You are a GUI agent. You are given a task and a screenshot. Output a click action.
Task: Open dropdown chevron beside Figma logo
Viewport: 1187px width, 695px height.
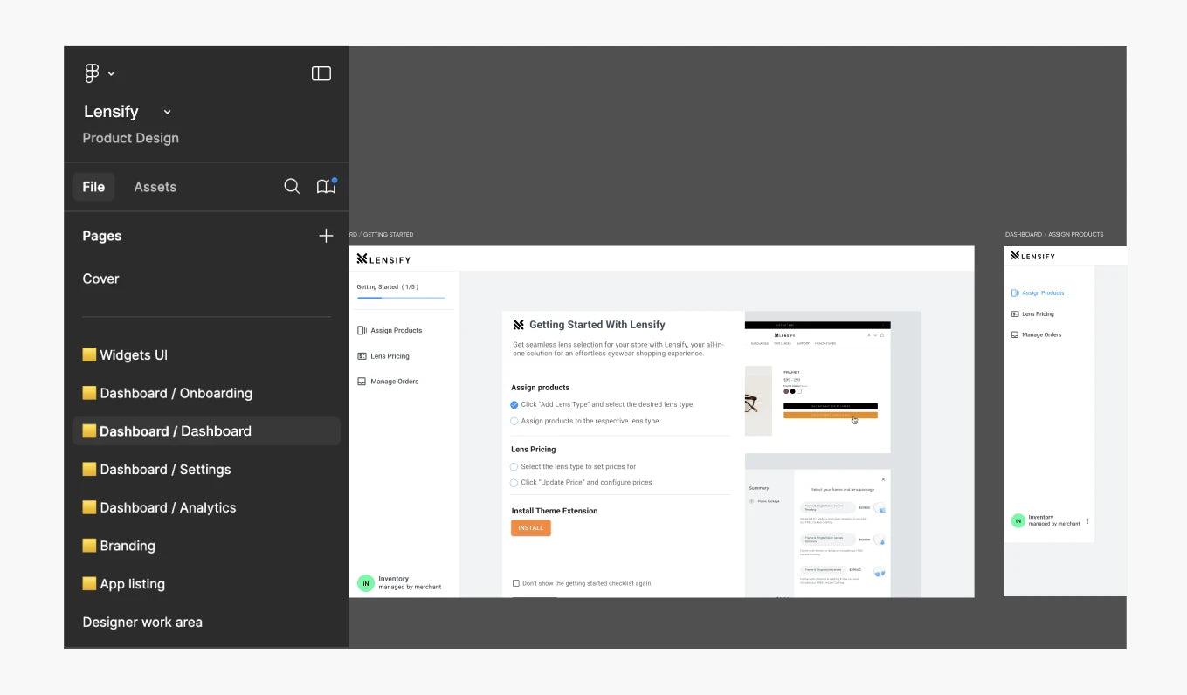pyautogui.click(x=112, y=74)
